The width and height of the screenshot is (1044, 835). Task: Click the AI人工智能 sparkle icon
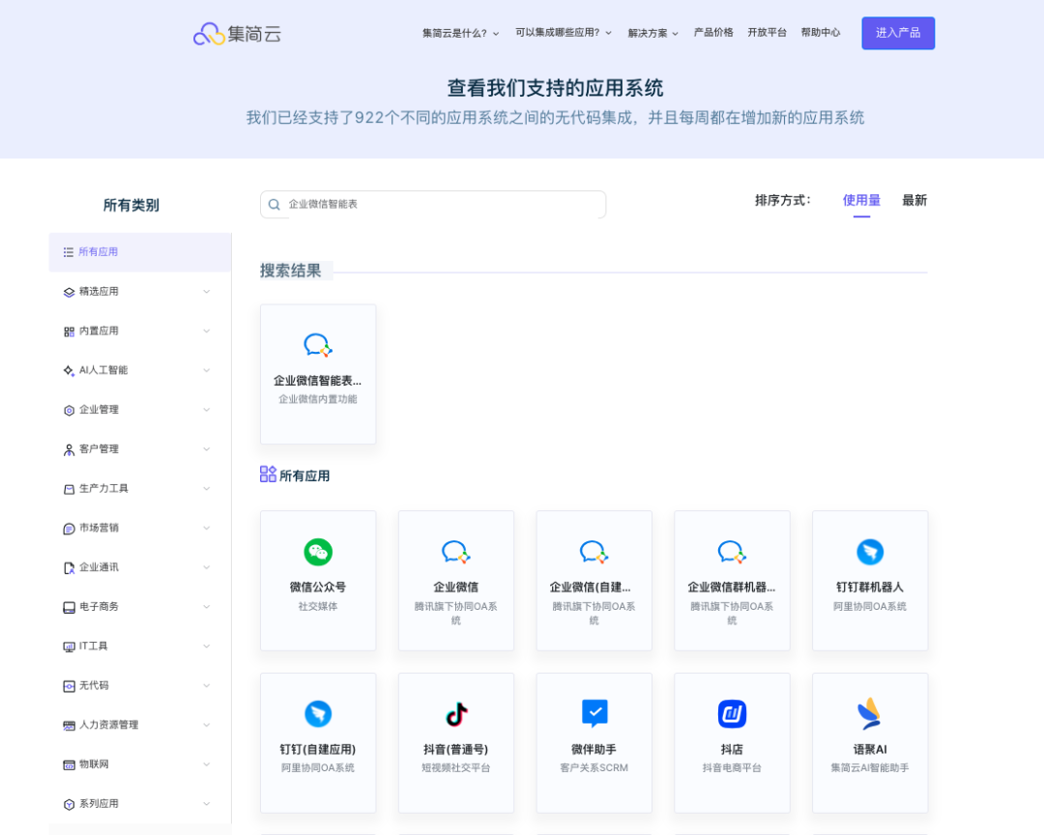point(69,370)
